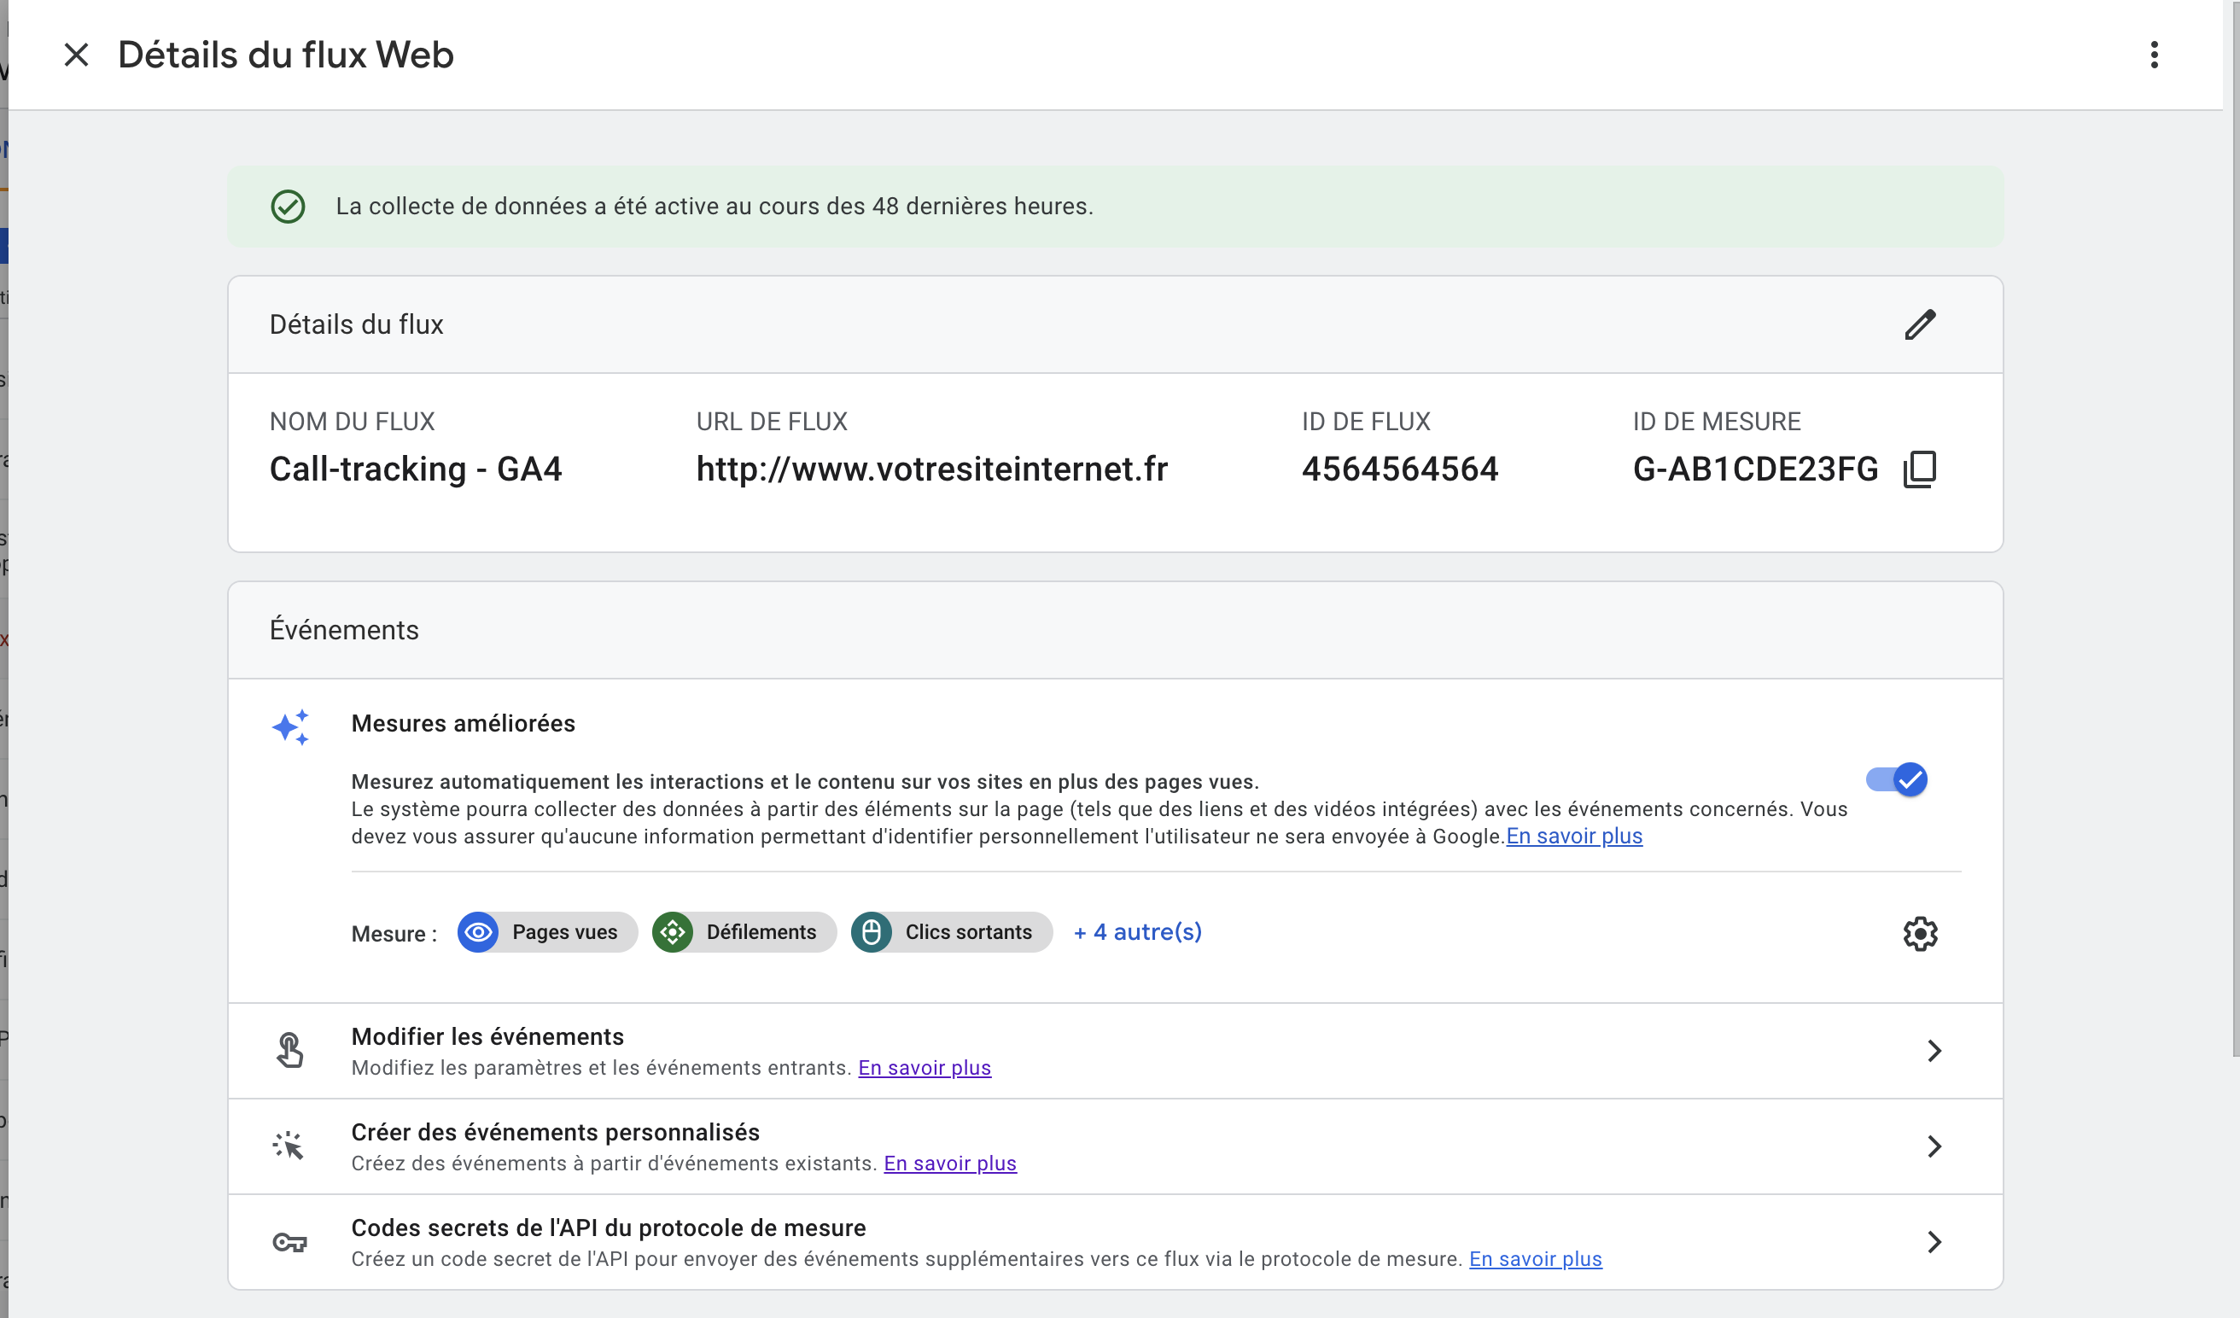Click the Créer des événements personnalisés title

(x=556, y=1132)
